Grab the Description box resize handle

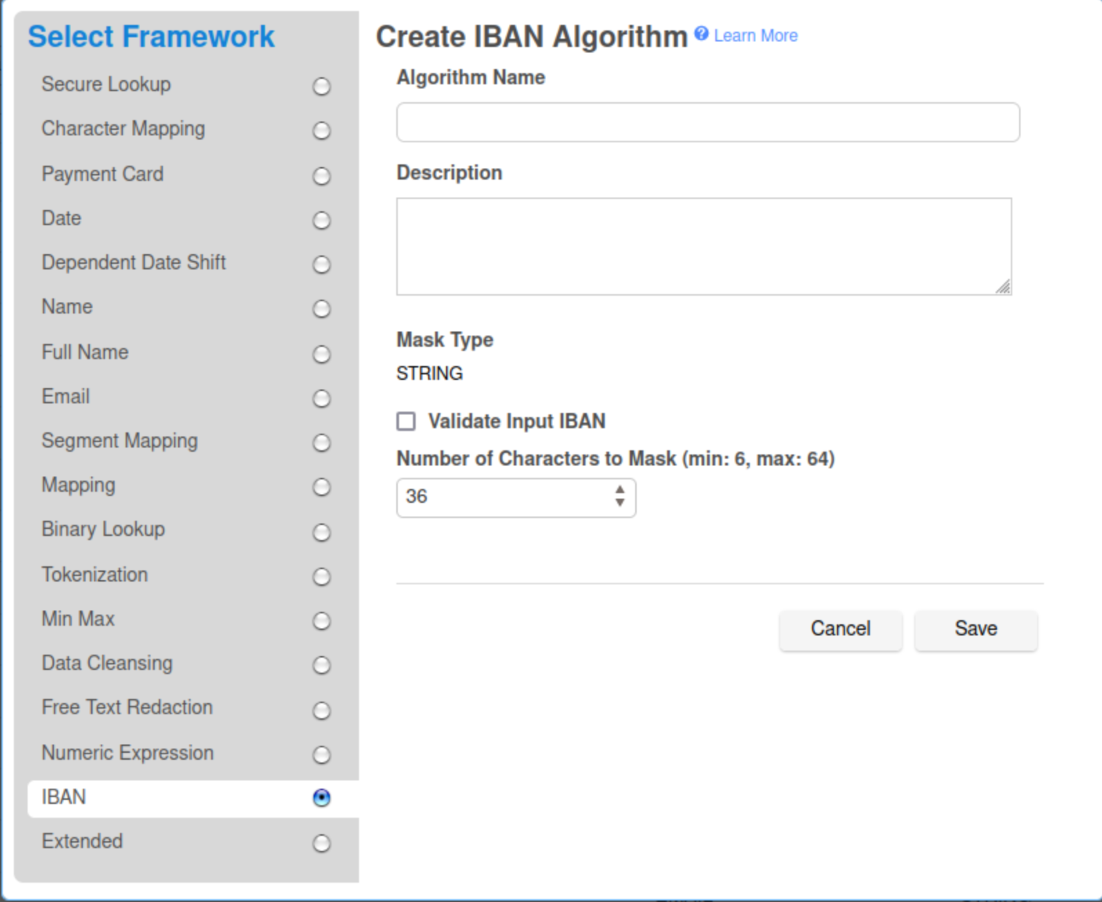(1003, 287)
